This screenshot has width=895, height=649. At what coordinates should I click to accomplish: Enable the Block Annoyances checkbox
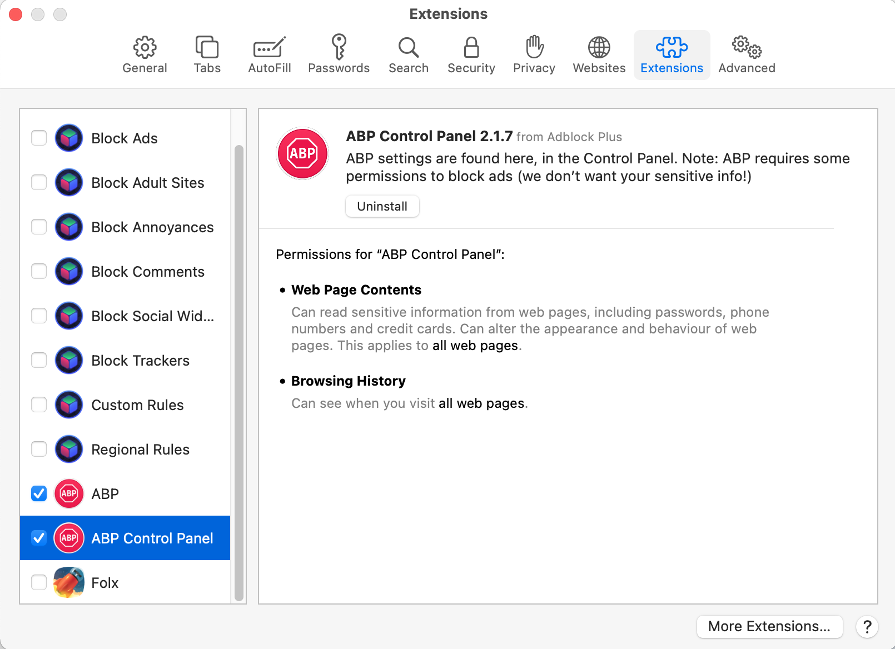[39, 227]
